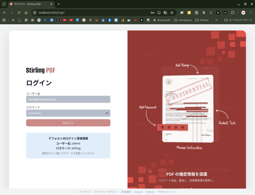Viewport: 255px width, 195px height.
Task: Open the GitHub footer link
Action: (150, 192)
